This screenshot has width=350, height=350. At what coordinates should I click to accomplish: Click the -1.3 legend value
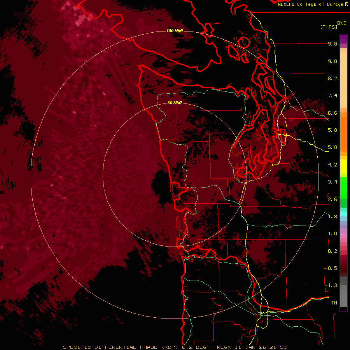pos(331,285)
